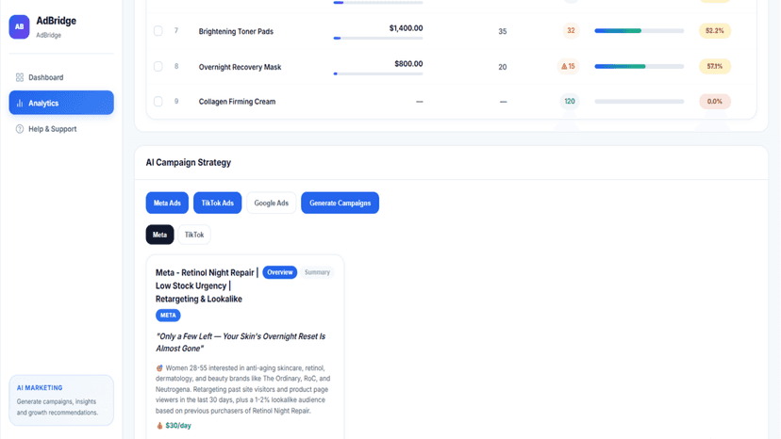The height and width of the screenshot is (439, 781).
Task: Click the $1,400.00 revenue value
Action: tap(406, 28)
